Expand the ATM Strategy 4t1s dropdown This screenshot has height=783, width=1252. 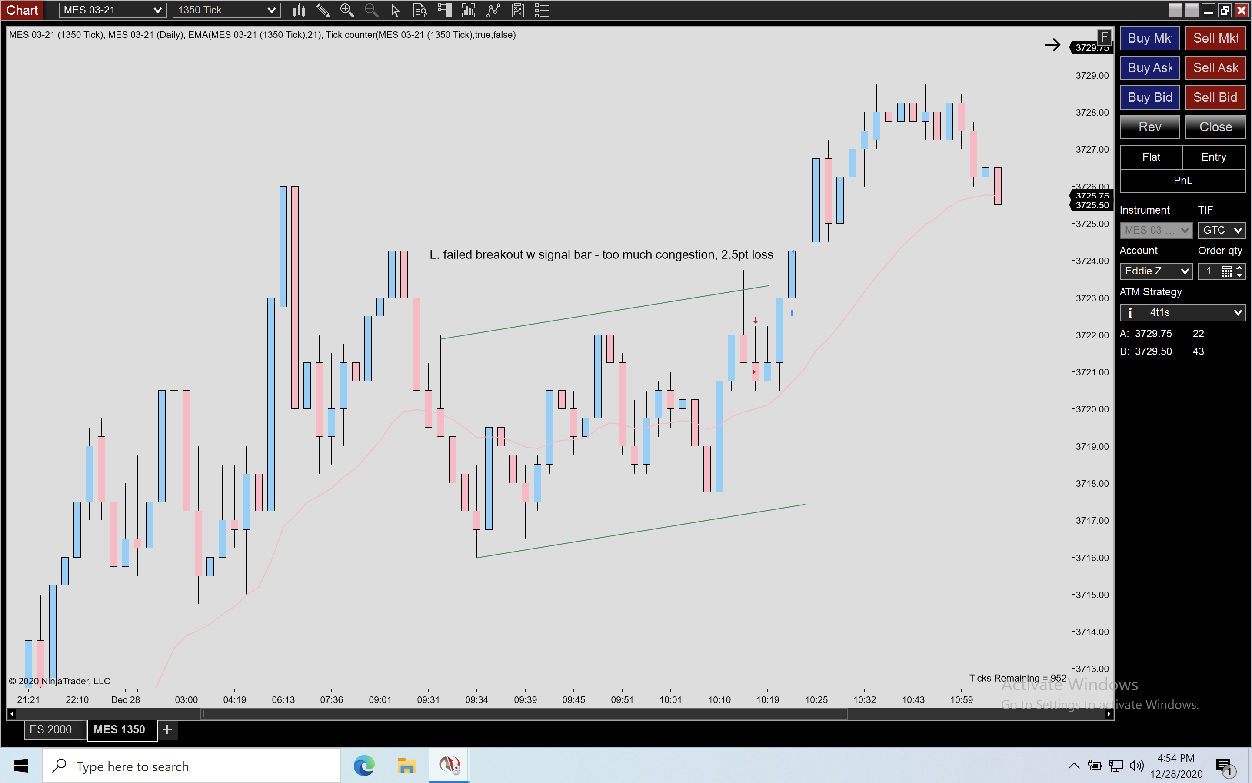[x=1183, y=312]
